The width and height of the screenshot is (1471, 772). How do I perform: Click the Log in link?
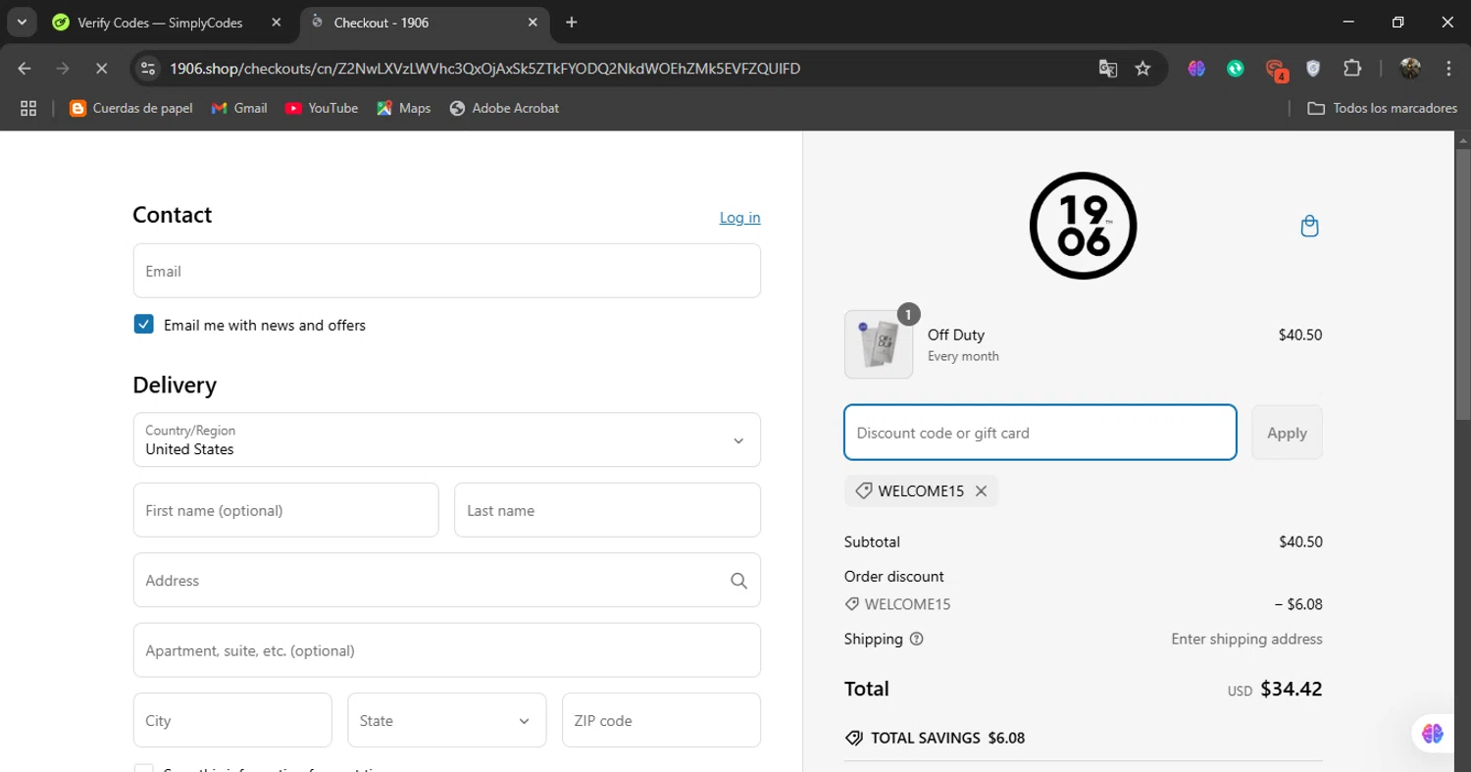point(739,218)
